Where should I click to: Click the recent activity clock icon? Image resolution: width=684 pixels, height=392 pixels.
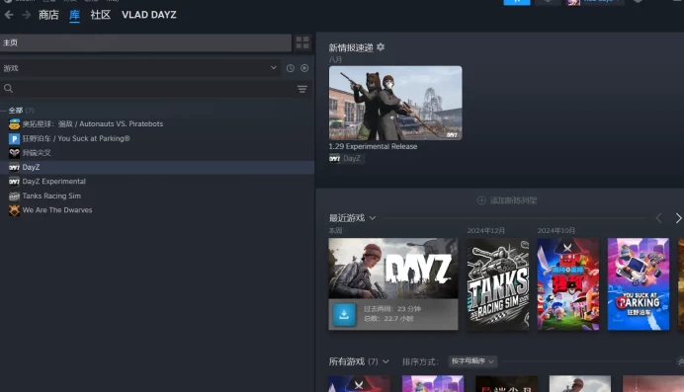(x=290, y=68)
